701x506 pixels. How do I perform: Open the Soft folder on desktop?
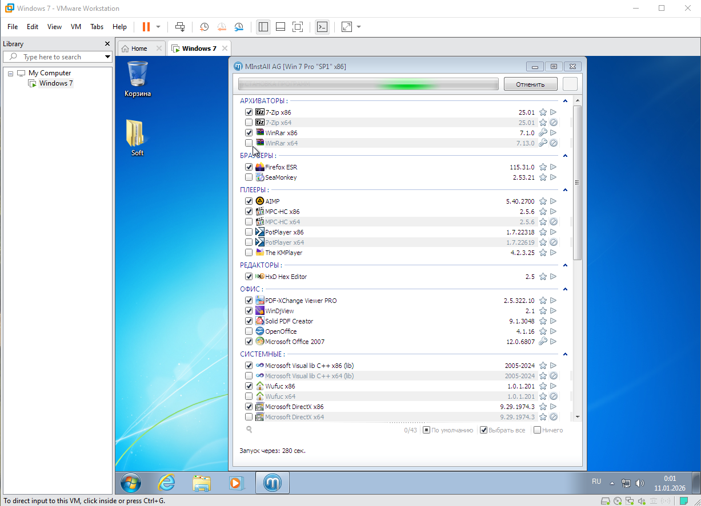[x=137, y=137]
